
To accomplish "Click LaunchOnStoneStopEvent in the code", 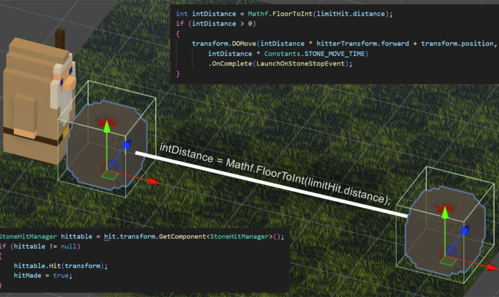I will pyautogui.click(x=301, y=63).
